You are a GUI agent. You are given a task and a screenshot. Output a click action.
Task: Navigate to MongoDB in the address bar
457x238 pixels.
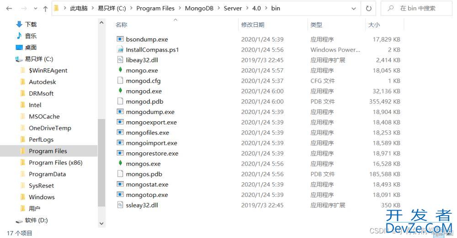coord(199,8)
